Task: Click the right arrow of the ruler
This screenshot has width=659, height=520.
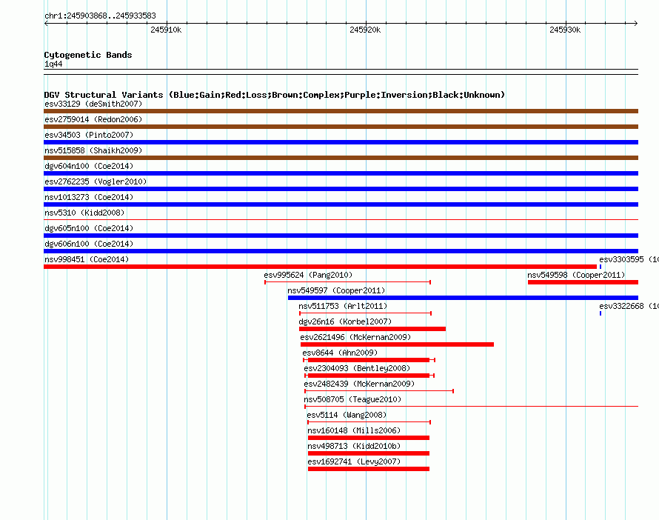Action: (636, 24)
